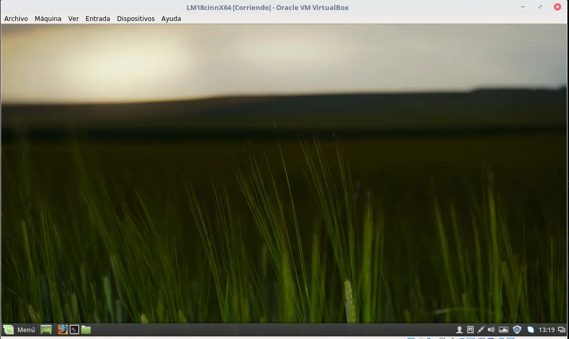Select the paintbrush-shaped tray indicator
This screenshot has width=569, height=339.
tap(480, 330)
